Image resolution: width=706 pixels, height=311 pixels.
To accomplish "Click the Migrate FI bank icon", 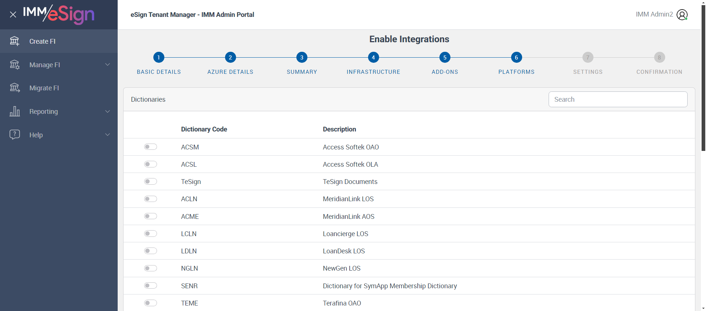I will pos(15,88).
